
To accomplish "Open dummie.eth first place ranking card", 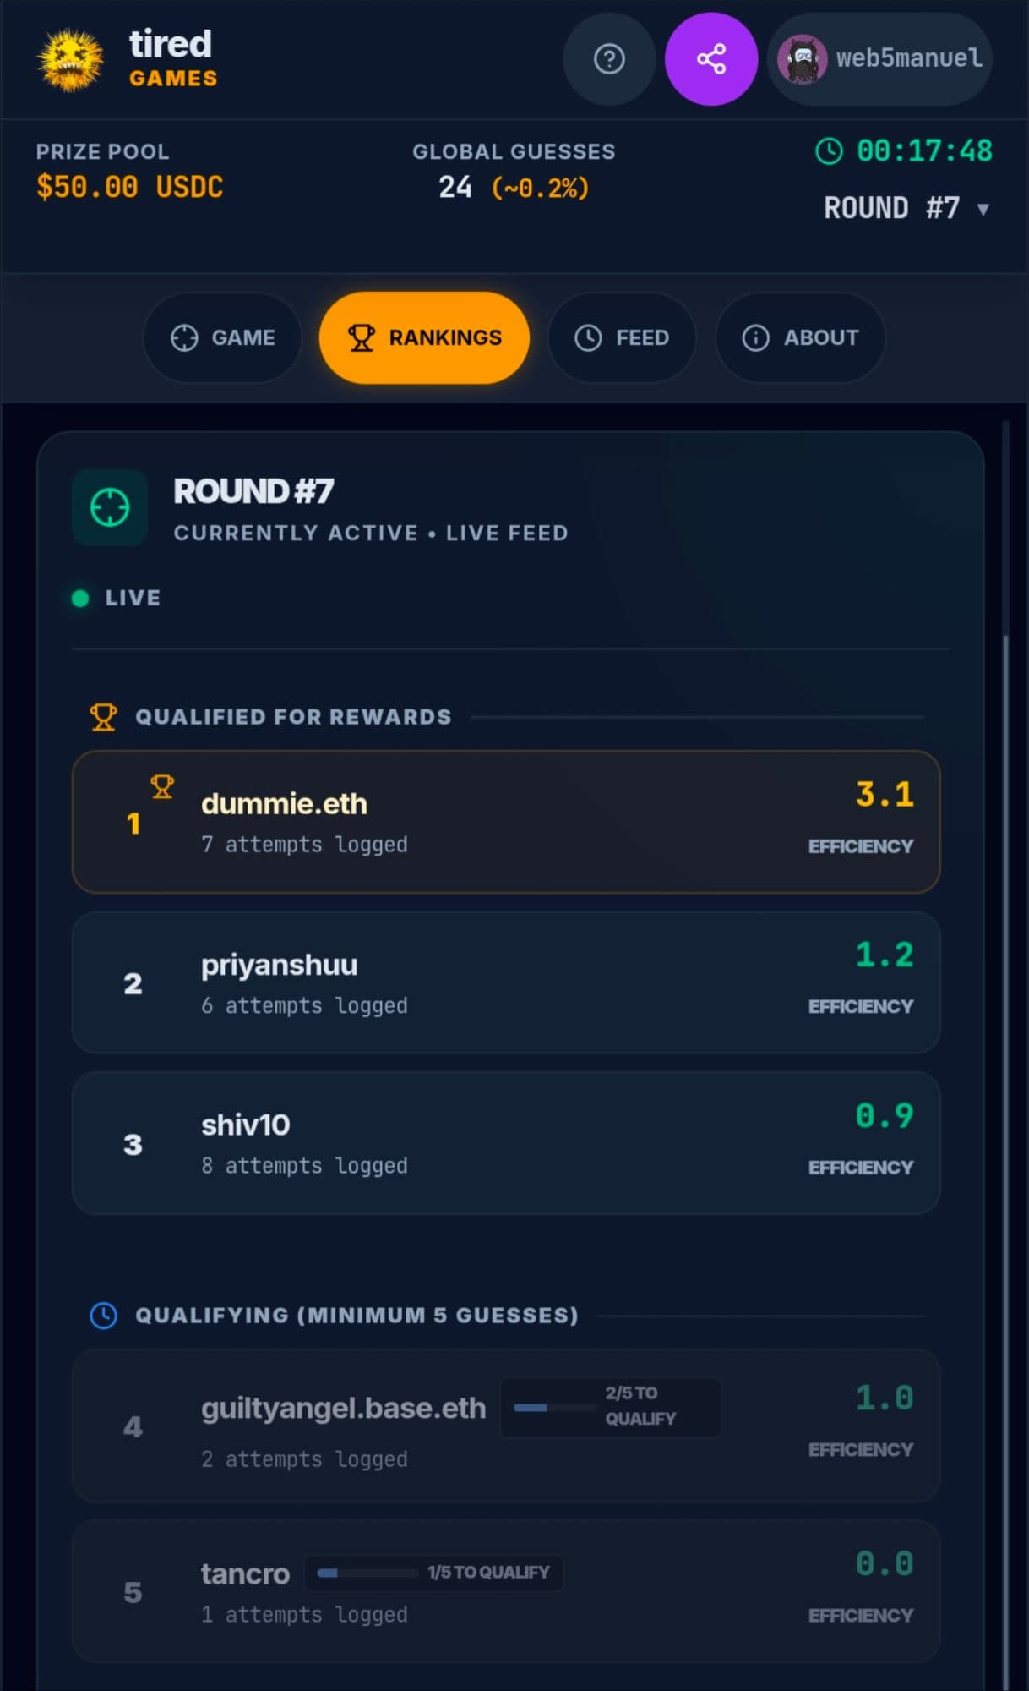I will tap(506, 822).
